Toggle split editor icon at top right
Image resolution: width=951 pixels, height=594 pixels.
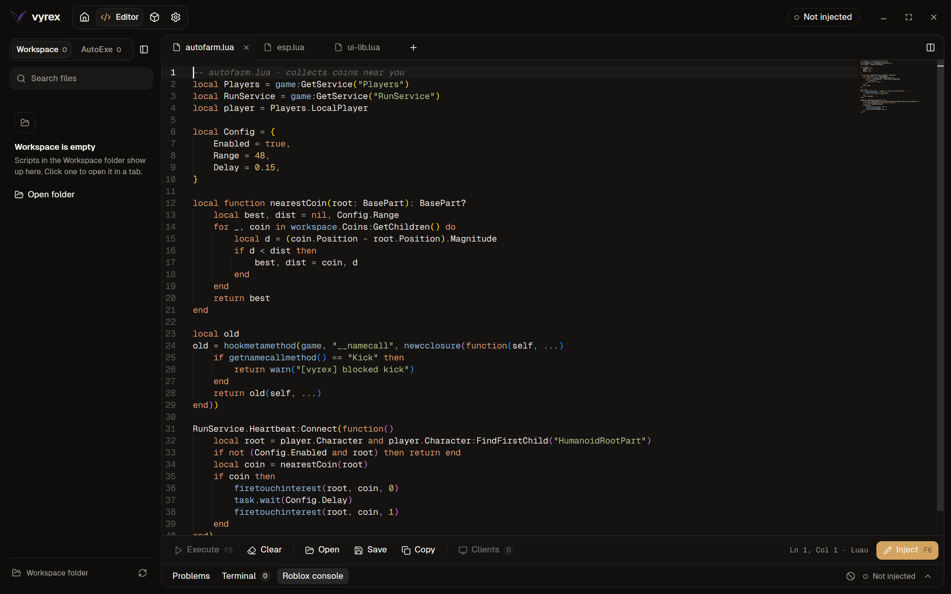coord(930,48)
